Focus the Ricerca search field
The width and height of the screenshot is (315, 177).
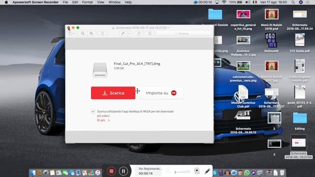(184, 33)
